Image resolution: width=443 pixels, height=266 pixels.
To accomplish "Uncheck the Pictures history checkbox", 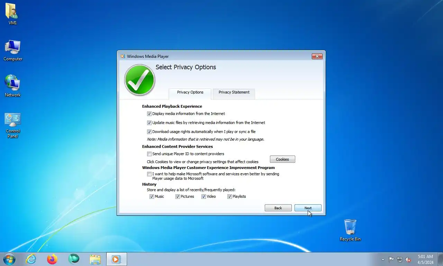I will (x=178, y=196).
